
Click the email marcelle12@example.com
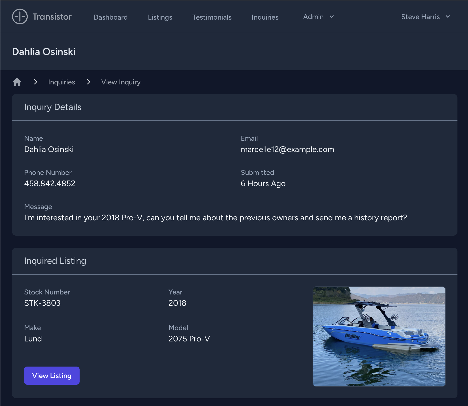[x=287, y=149]
